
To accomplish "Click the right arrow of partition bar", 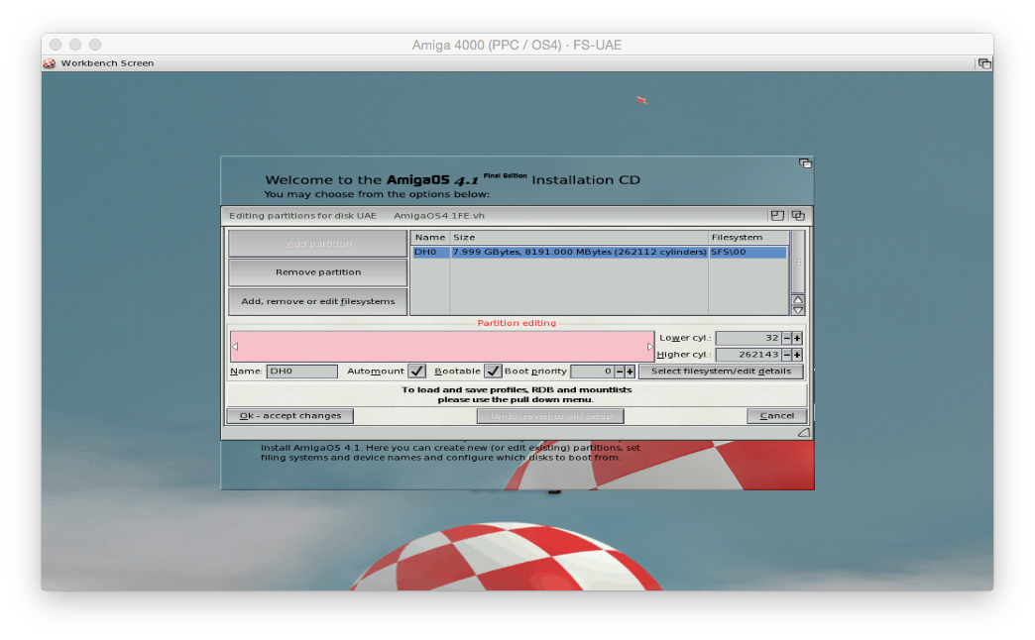I will click(x=649, y=347).
